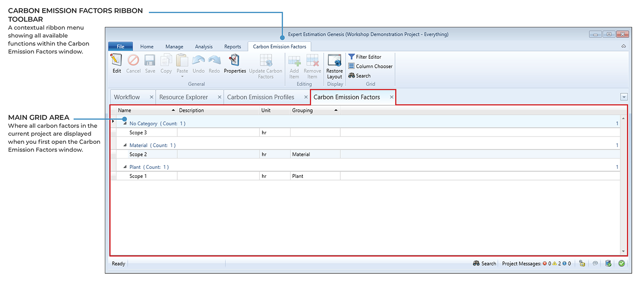Collapse the No Category group

(125, 124)
